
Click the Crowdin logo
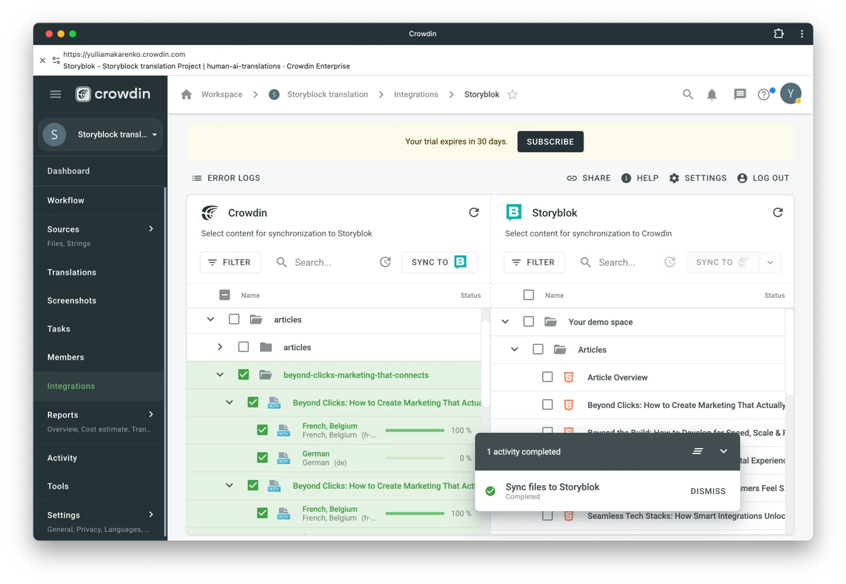coord(113,94)
